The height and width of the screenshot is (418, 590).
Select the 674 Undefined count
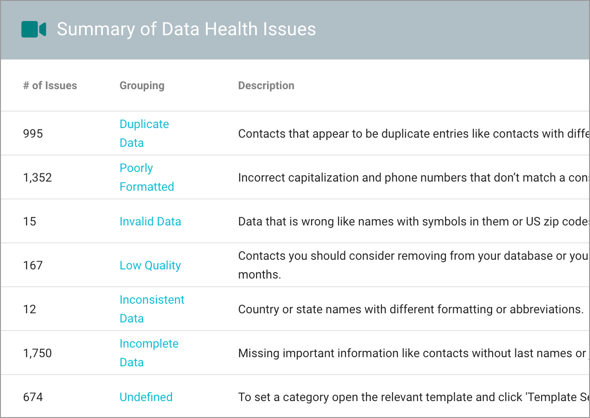(33, 397)
